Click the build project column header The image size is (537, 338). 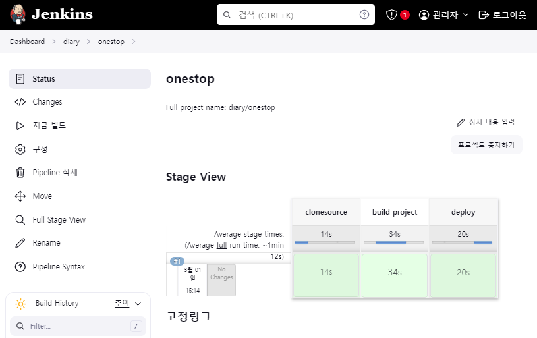pos(395,212)
